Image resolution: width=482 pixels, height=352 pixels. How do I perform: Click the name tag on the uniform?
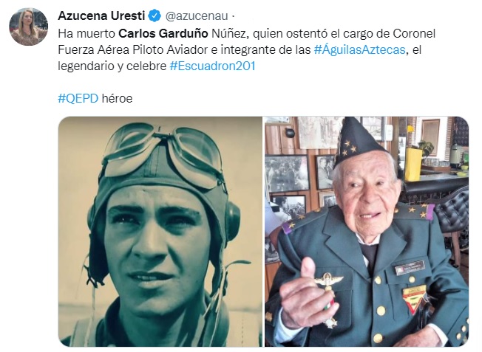(x=410, y=268)
